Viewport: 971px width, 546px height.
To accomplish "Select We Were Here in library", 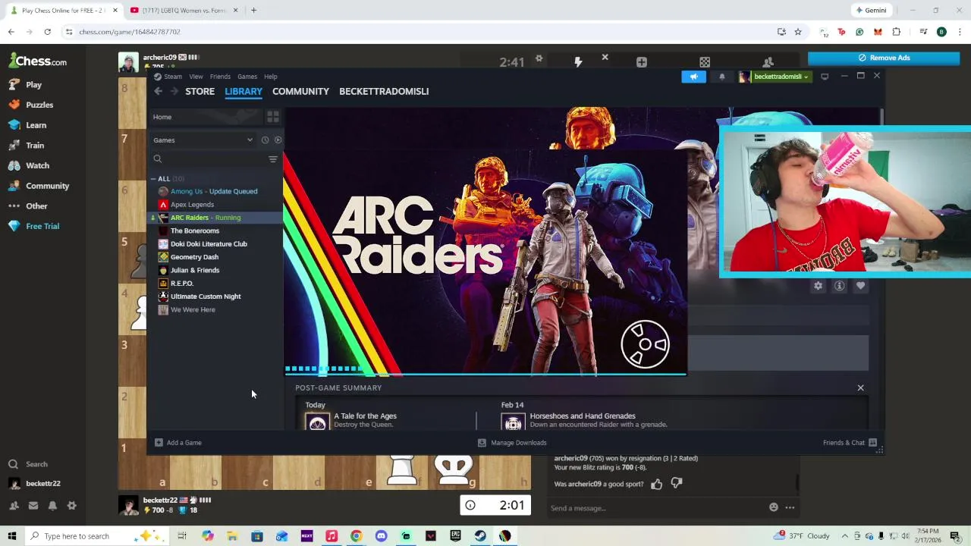I will [193, 309].
